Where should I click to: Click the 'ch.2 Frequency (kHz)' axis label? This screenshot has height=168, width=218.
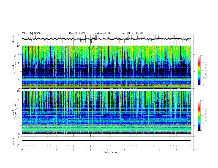tap(14, 109)
